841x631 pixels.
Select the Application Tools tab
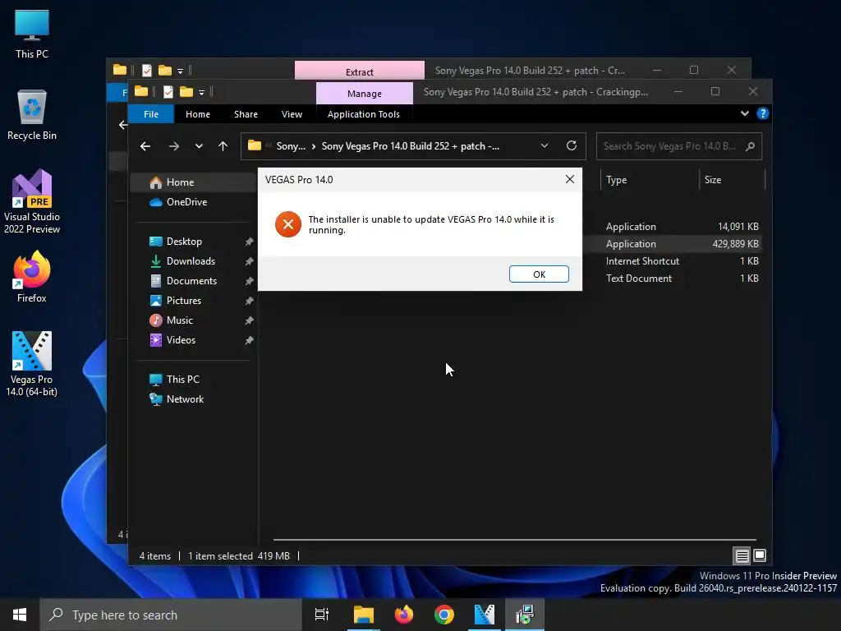pyautogui.click(x=364, y=114)
